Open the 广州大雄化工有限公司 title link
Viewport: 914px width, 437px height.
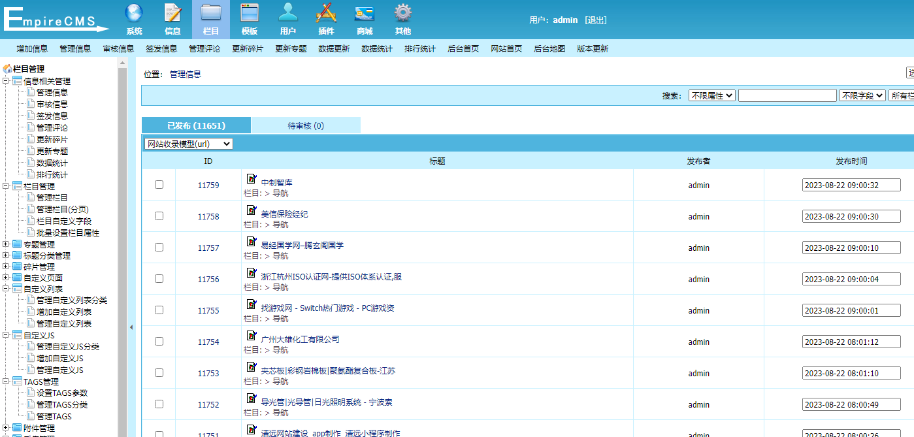tap(301, 340)
